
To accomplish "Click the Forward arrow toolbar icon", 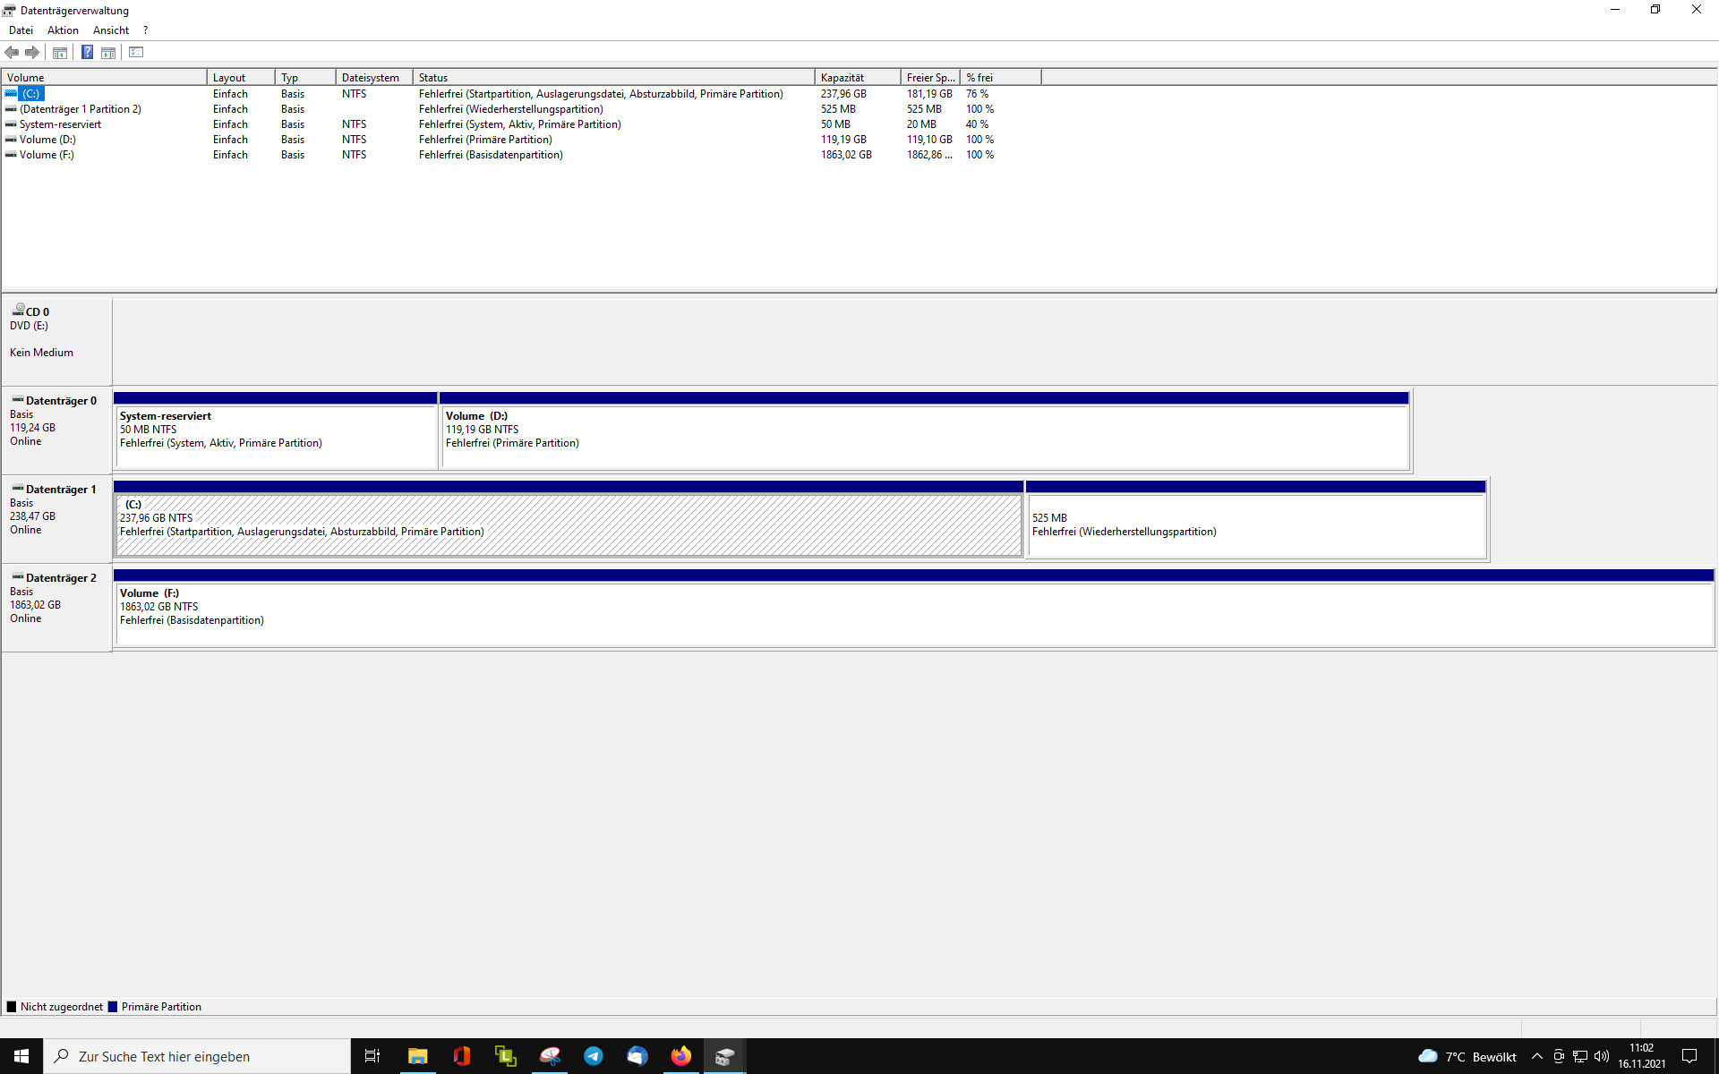I will coord(32,53).
